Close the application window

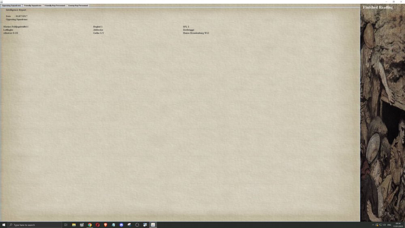click(401, 2)
